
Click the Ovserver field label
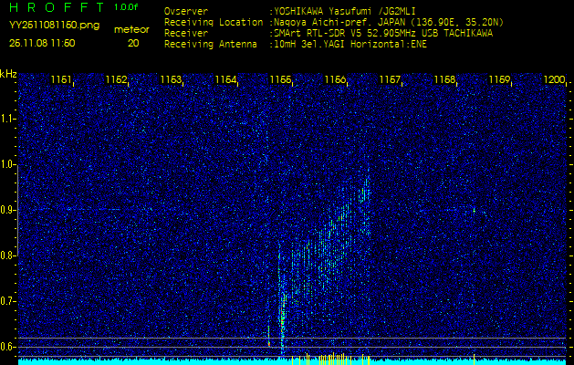[x=186, y=11]
